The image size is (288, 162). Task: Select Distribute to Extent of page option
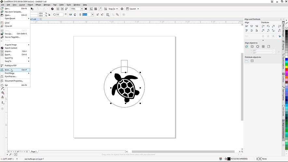(x=252, y=61)
